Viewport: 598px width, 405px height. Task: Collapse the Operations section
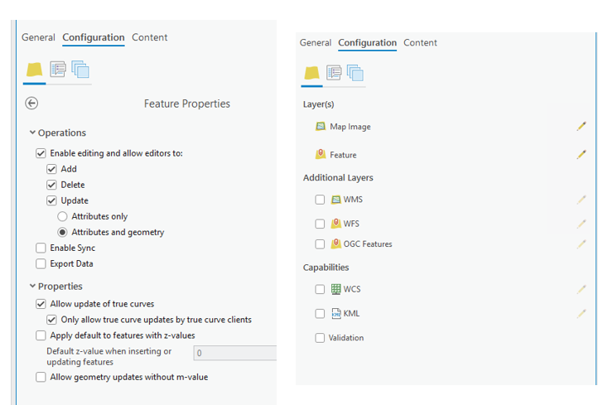tap(32, 133)
